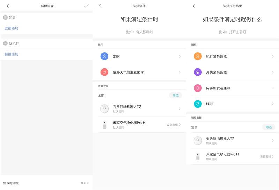This screenshot has height=190, width=279.
Task: Tap the 如果 section label
Action: (x=12, y=17)
